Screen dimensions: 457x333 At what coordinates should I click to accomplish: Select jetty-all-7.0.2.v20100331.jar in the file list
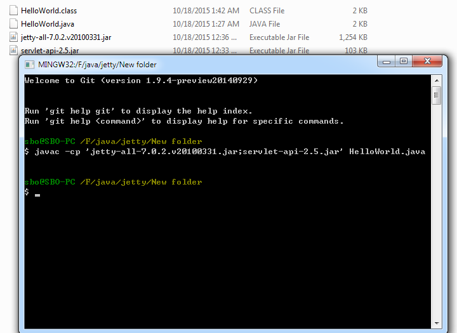tap(66, 37)
